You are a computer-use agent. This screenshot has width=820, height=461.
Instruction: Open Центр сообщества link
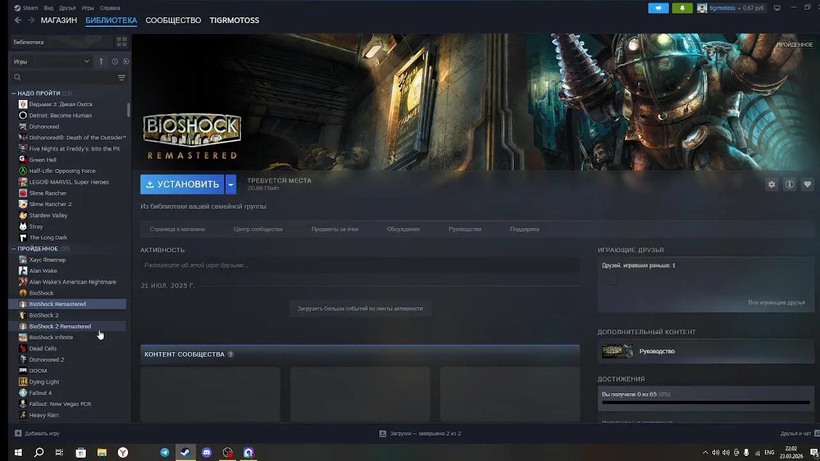coord(258,229)
